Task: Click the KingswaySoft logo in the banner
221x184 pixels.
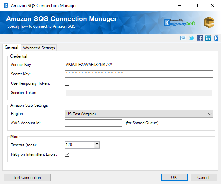Action: point(180,23)
